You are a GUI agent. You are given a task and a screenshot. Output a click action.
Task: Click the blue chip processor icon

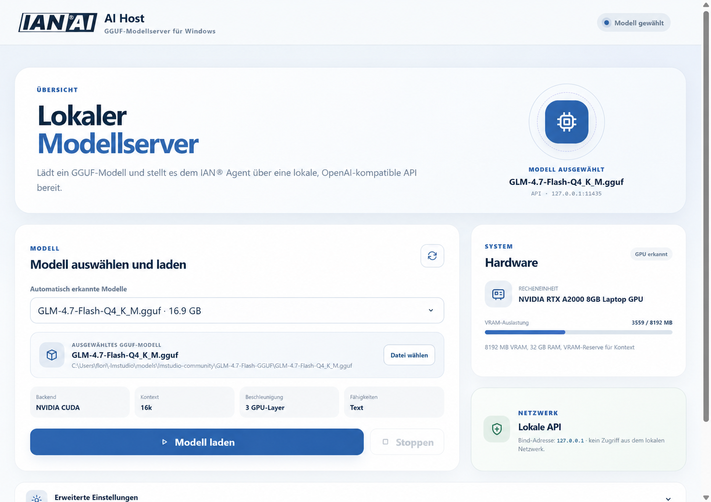tap(567, 122)
